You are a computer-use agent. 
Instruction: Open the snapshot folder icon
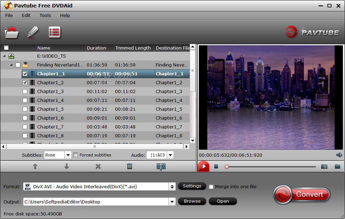(338, 166)
